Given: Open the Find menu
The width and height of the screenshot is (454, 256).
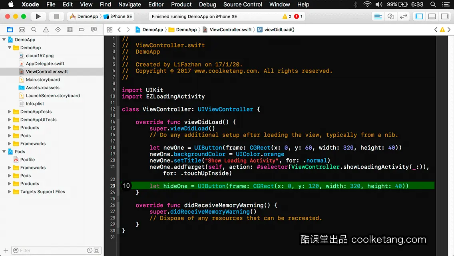Looking at the screenshot, I should click(106, 4).
